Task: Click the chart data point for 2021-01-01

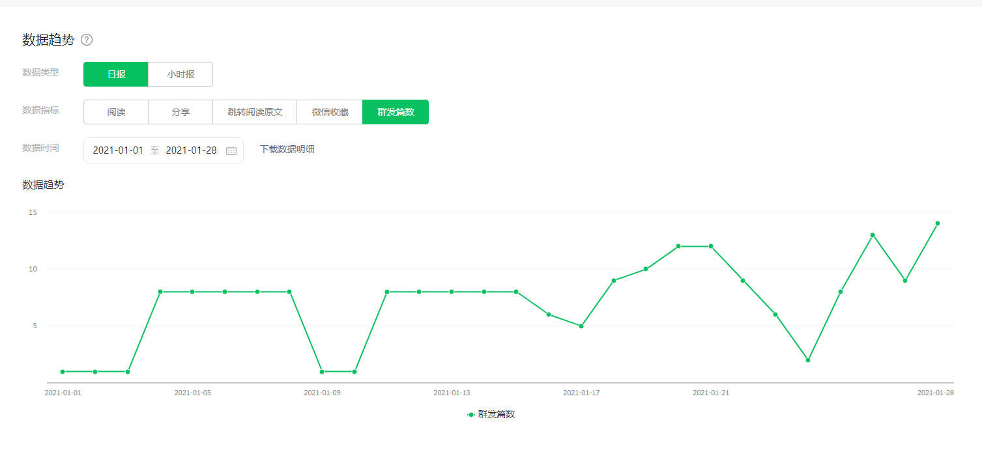Action: 63,372
